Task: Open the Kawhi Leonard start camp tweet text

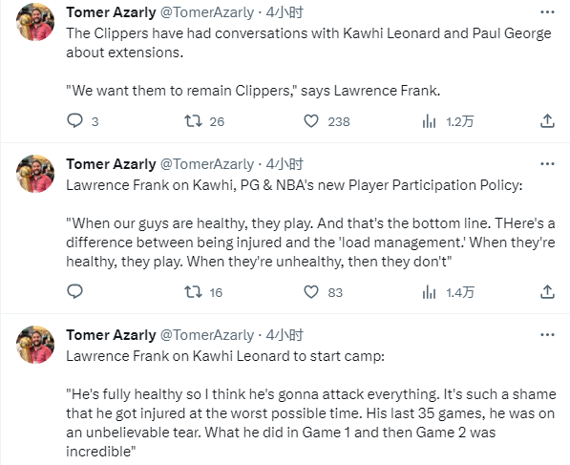Action: (x=311, y=404)
